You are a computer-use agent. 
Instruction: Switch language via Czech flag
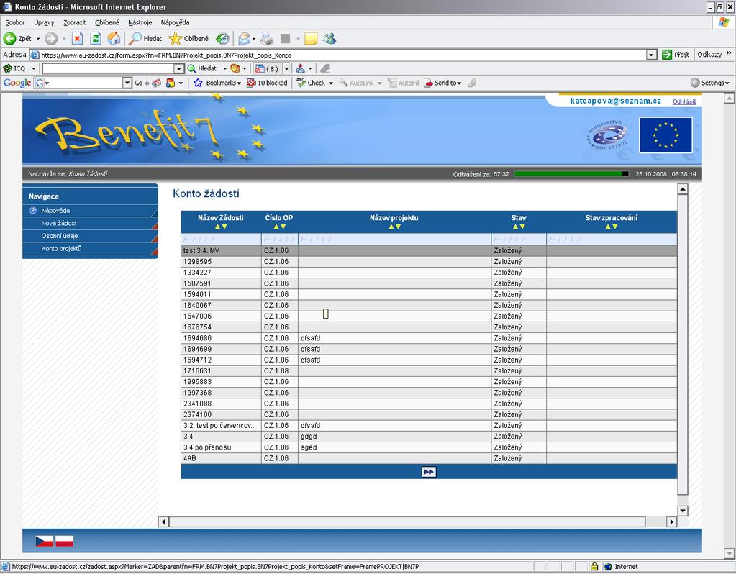pyautogui.click(x=44, y=541)
